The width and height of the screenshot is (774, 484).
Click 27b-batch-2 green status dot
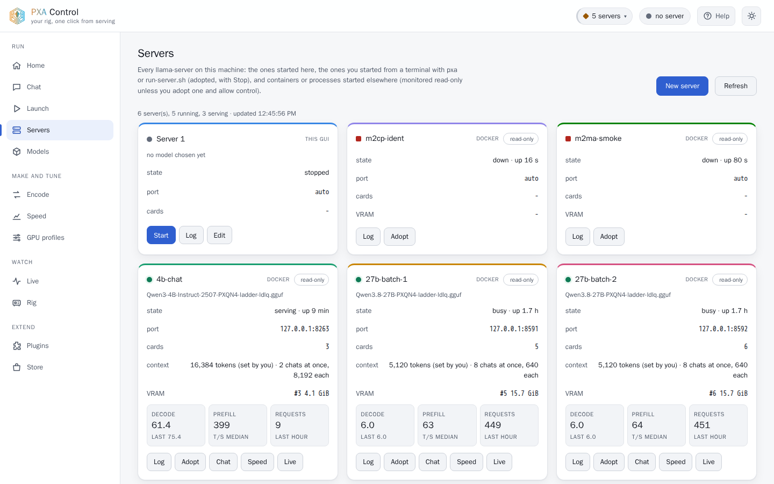(568, 280)
